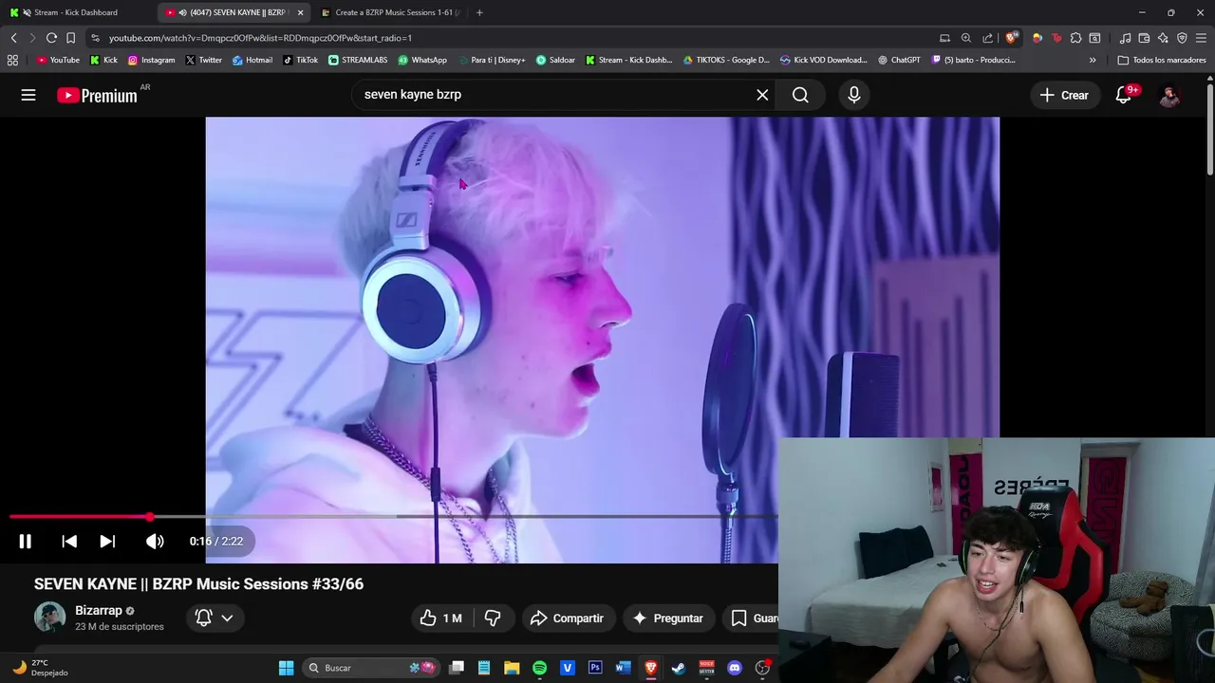Reload the current page
This screenshot has height=683, width=1215.
pyautogui.click(x=51, y=38)
